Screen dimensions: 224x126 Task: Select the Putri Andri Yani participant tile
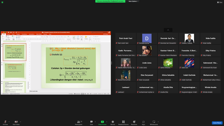(126, 38)
